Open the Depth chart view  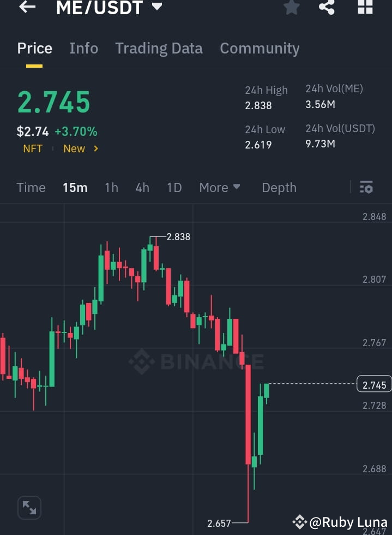[279, 187]
